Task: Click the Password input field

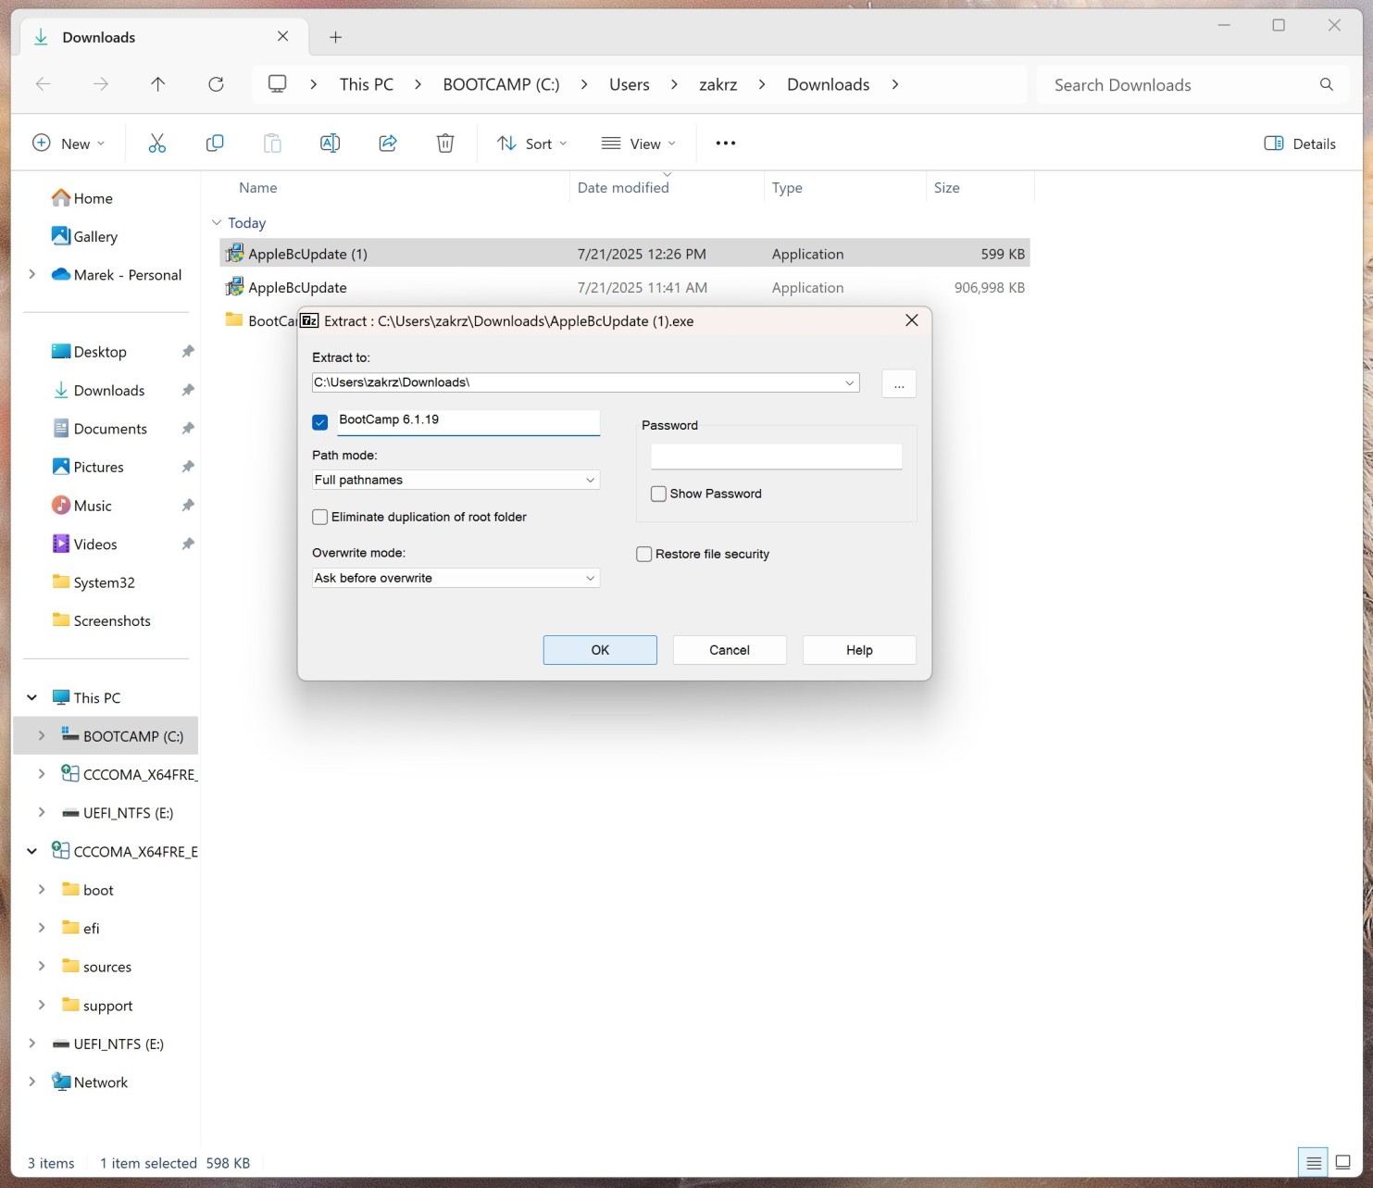Action: point(776,456)
